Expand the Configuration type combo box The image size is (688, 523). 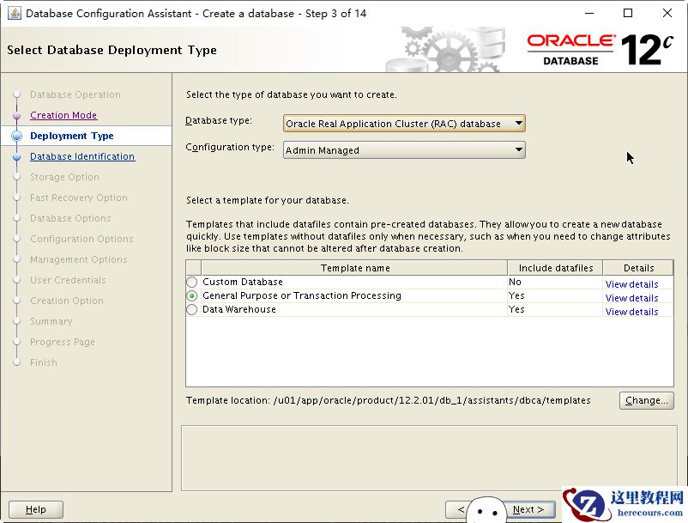click(x=404, y=150)
